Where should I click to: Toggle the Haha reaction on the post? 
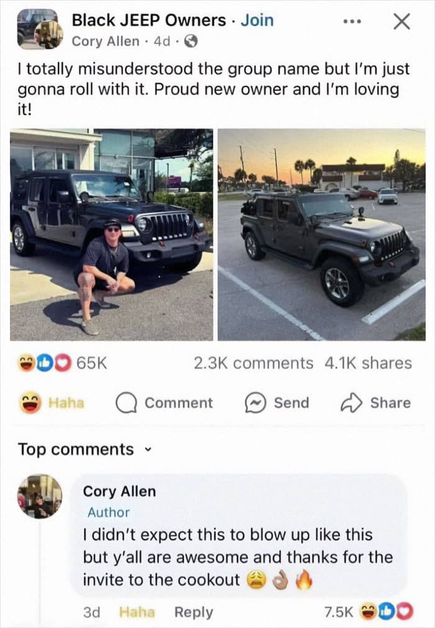pos(52,403)
